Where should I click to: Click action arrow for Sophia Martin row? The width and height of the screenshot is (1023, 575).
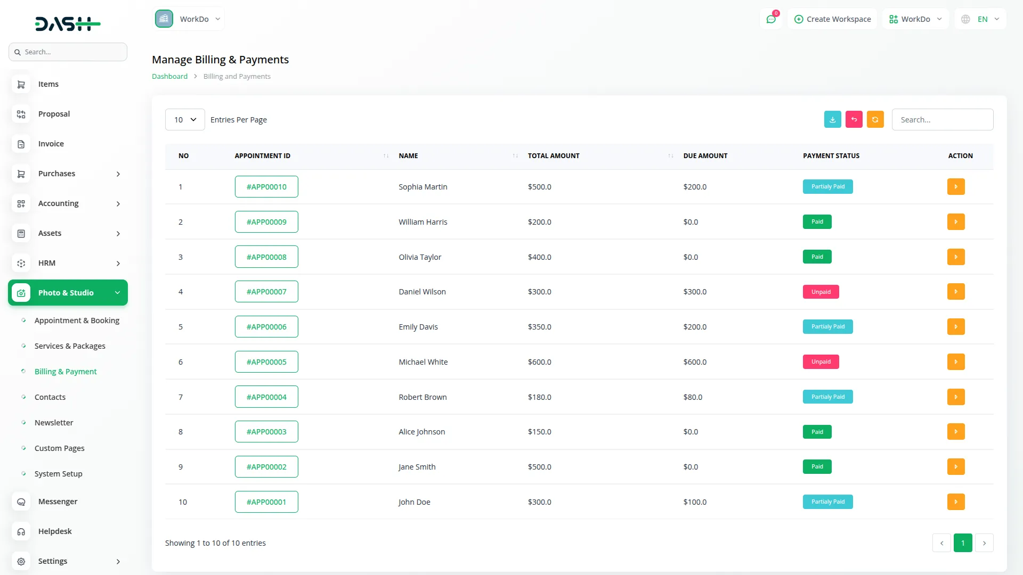click(x=956, y=187)
